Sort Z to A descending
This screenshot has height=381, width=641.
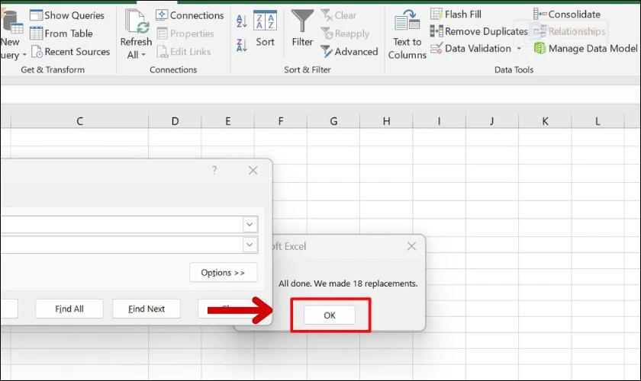click(242, 45)
